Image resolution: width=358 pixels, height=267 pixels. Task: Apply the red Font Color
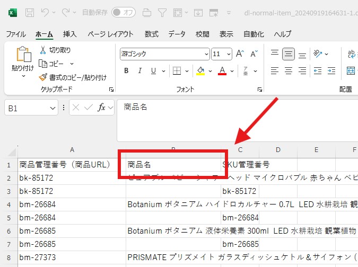[x=222, y=71]
